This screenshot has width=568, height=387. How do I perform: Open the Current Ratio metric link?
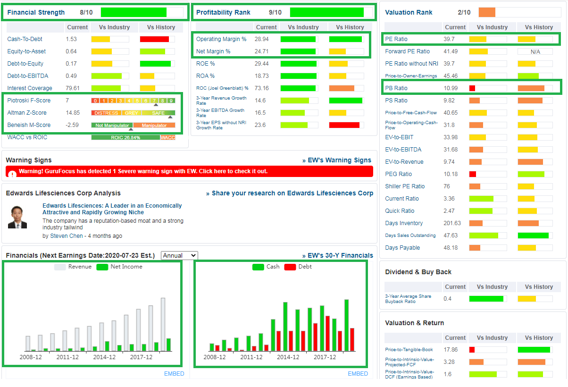pyautogui.click(x=402, y=199)
